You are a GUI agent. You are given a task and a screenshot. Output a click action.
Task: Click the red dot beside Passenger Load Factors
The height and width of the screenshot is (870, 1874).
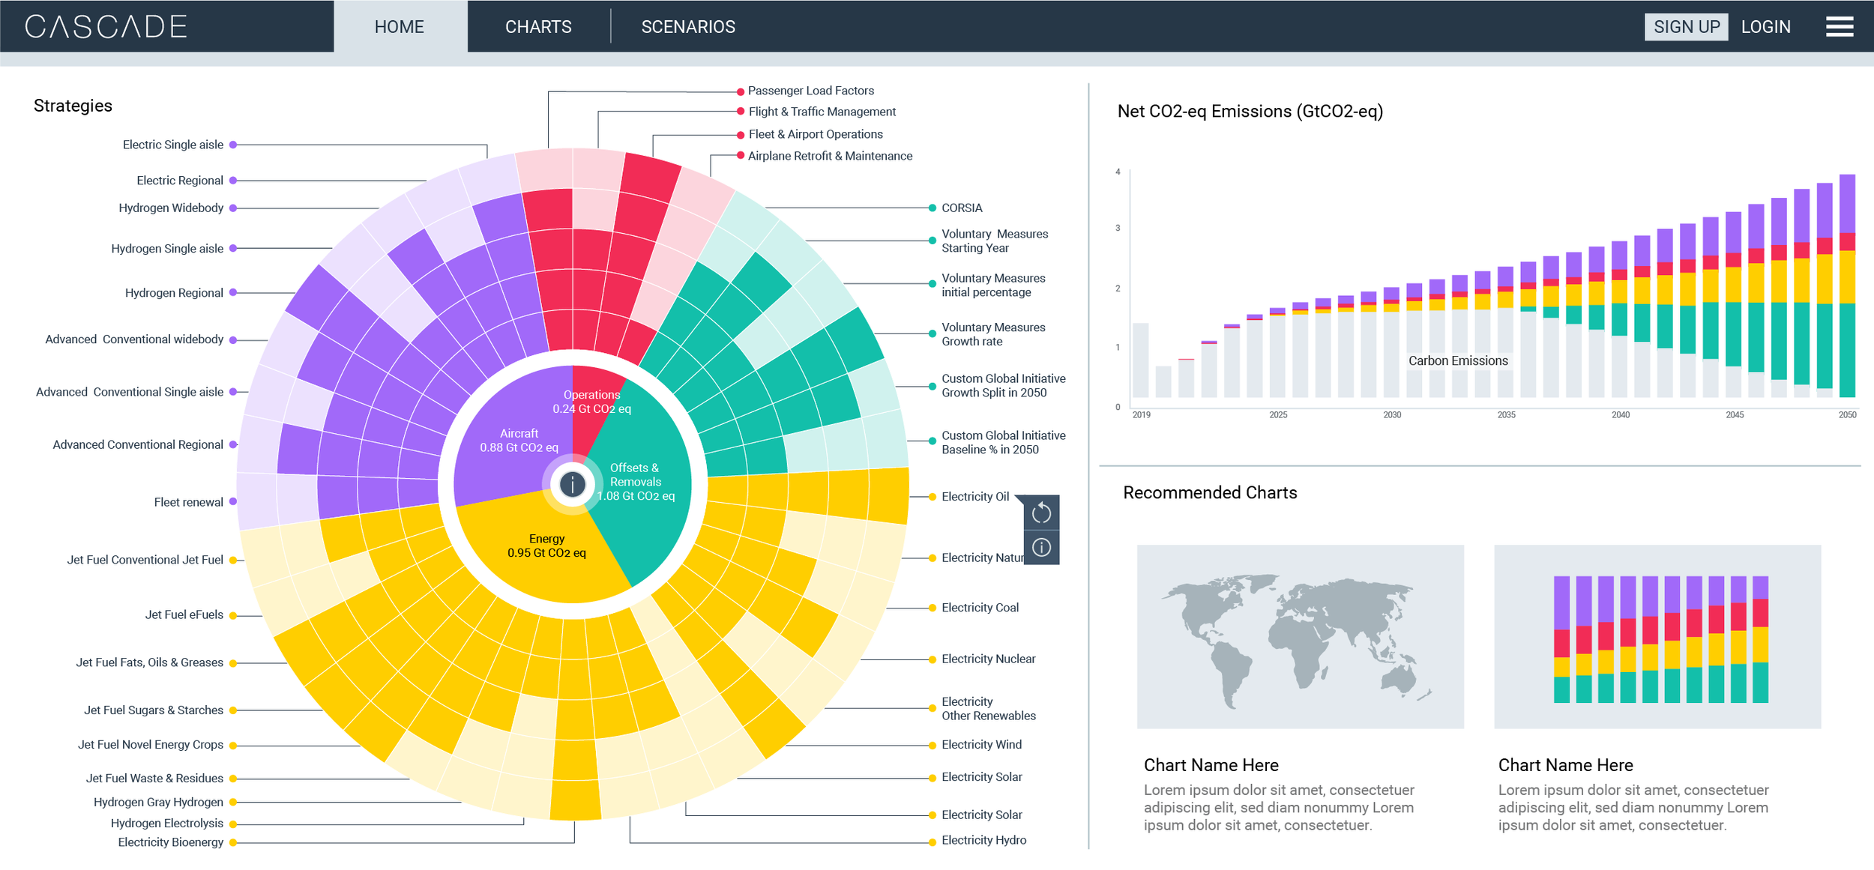point(741,91)
